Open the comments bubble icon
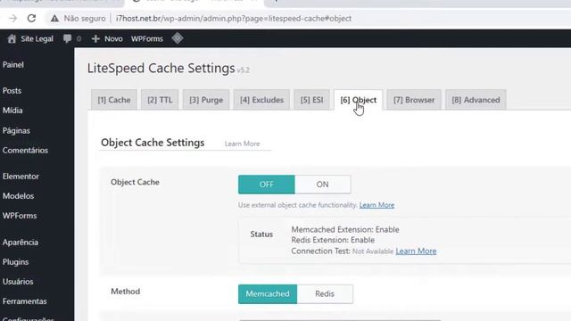The width and height of the screenshot is (571, 321). coord(68,38)
